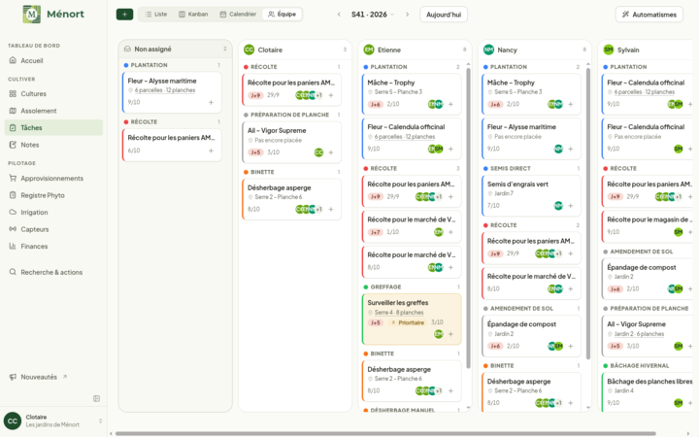Open the Clotaire account switcher
The image size is (699, 437).
pos(53,420)
